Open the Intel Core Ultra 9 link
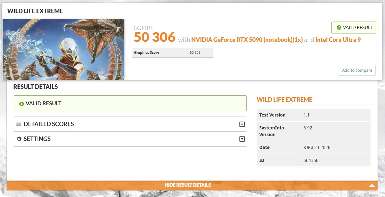 pyautogui.click(x=338, y=40)
